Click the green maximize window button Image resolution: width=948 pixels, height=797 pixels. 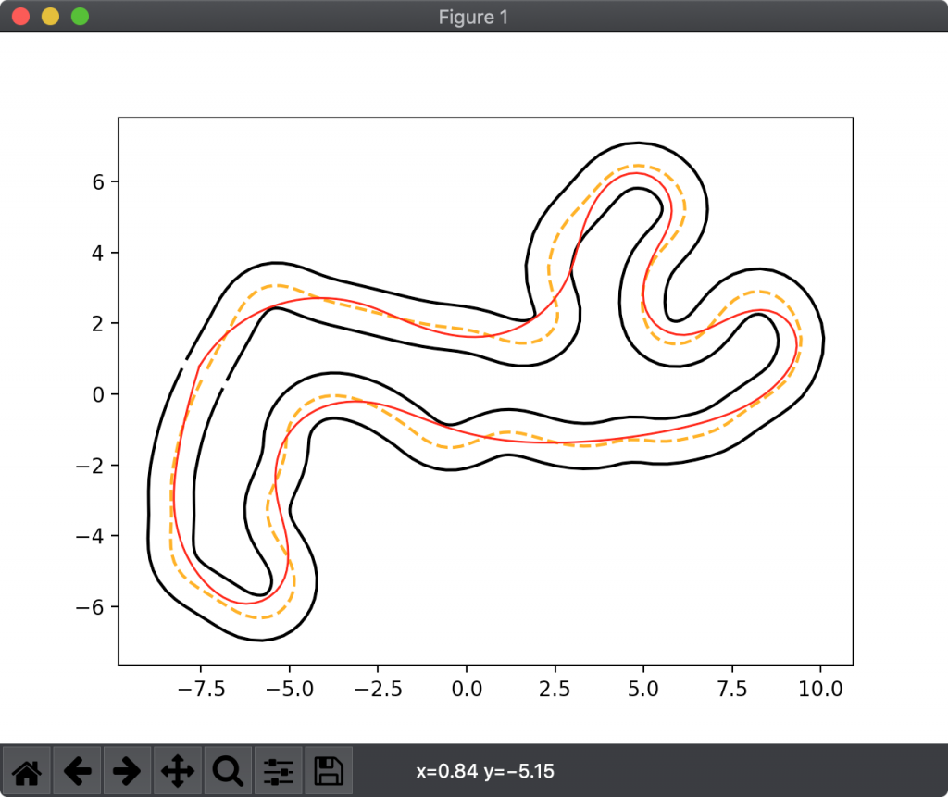80,17
